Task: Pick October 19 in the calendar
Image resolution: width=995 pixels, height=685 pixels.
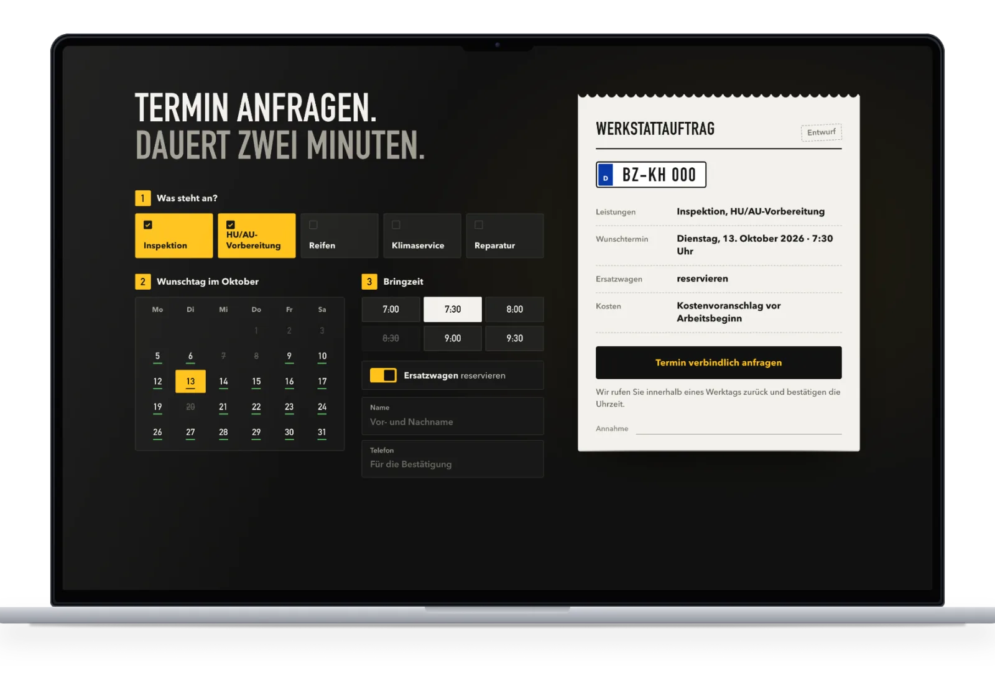Action: 157,407
